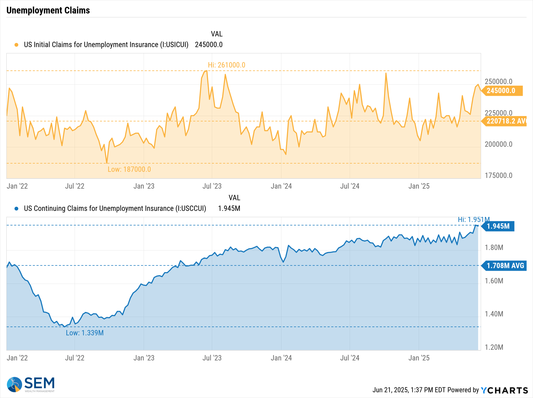Click the YCharts logo at bottom right
Screen dimensions: 533x398
click(x=504, y=390)
